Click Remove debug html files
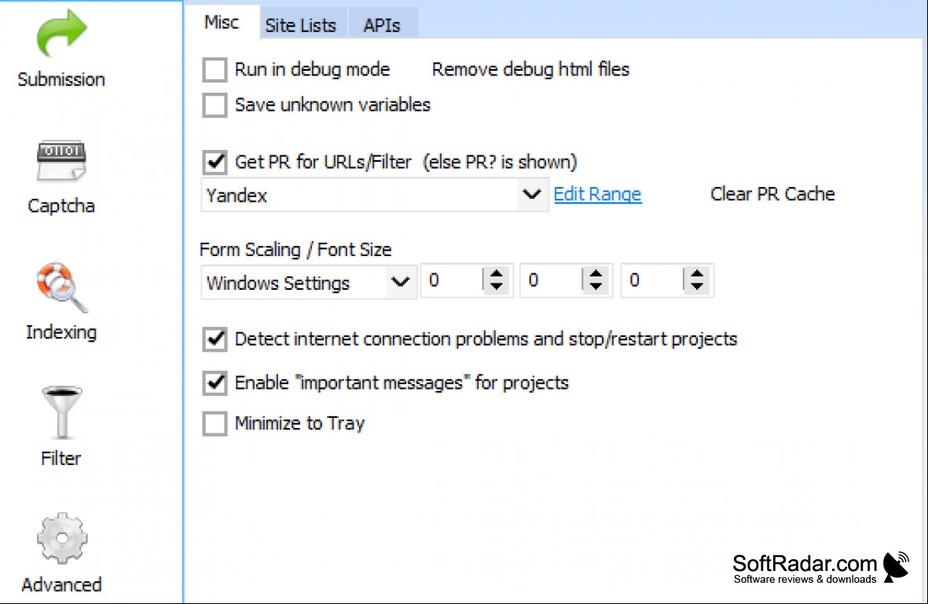This screenshot has width=928, height=604. (530, 70)
